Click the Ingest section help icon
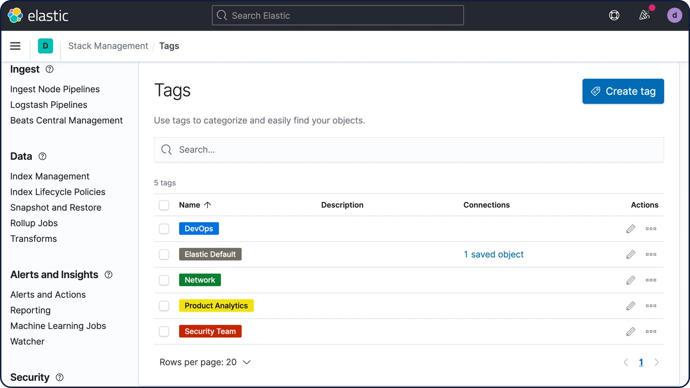690x388 pixels. pos(49,69)
